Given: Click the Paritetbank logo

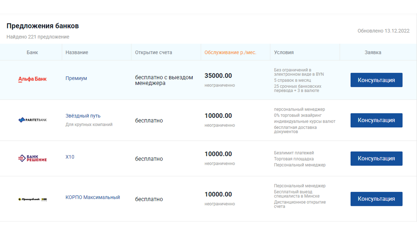Looking at the screenshot, I should pyautogui.click(x=32, y=120).
